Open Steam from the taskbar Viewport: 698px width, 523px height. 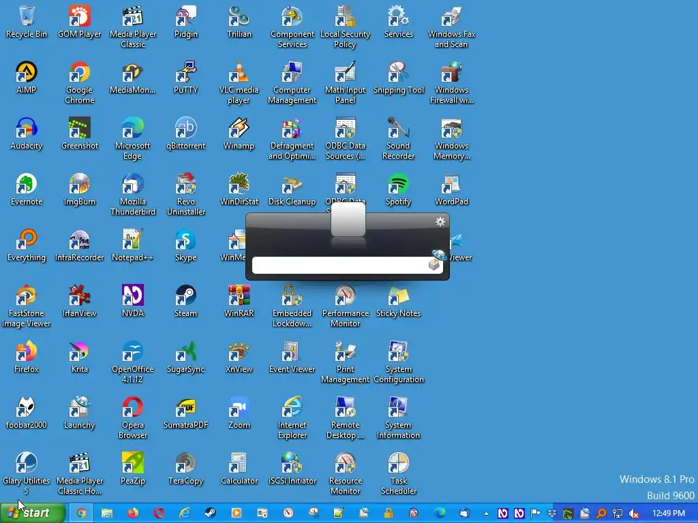point(210,513)
